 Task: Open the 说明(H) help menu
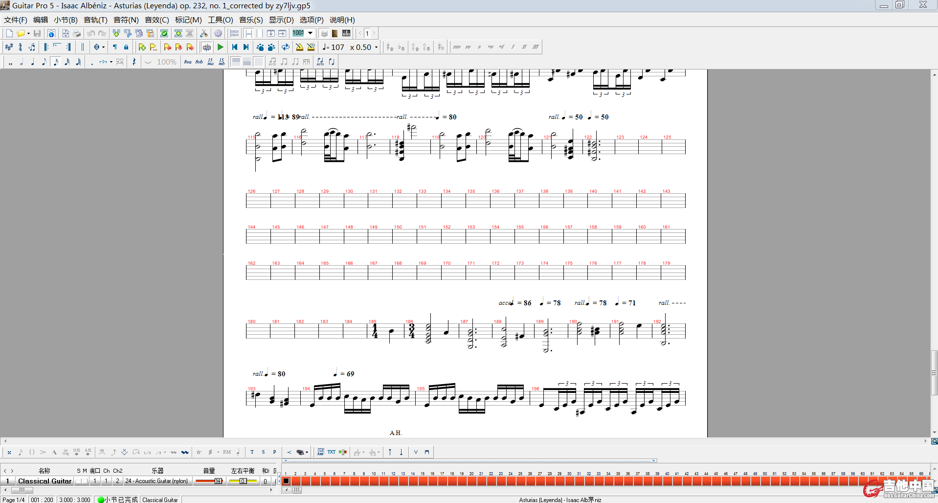(x=342, y=20)
